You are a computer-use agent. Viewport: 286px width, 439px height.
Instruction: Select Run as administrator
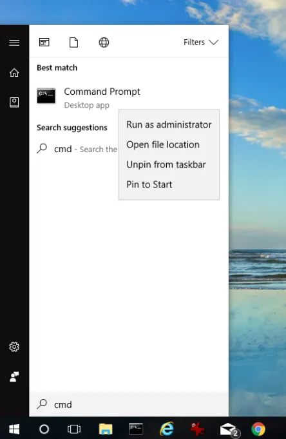pyautogui.click(x=169, y=124)
